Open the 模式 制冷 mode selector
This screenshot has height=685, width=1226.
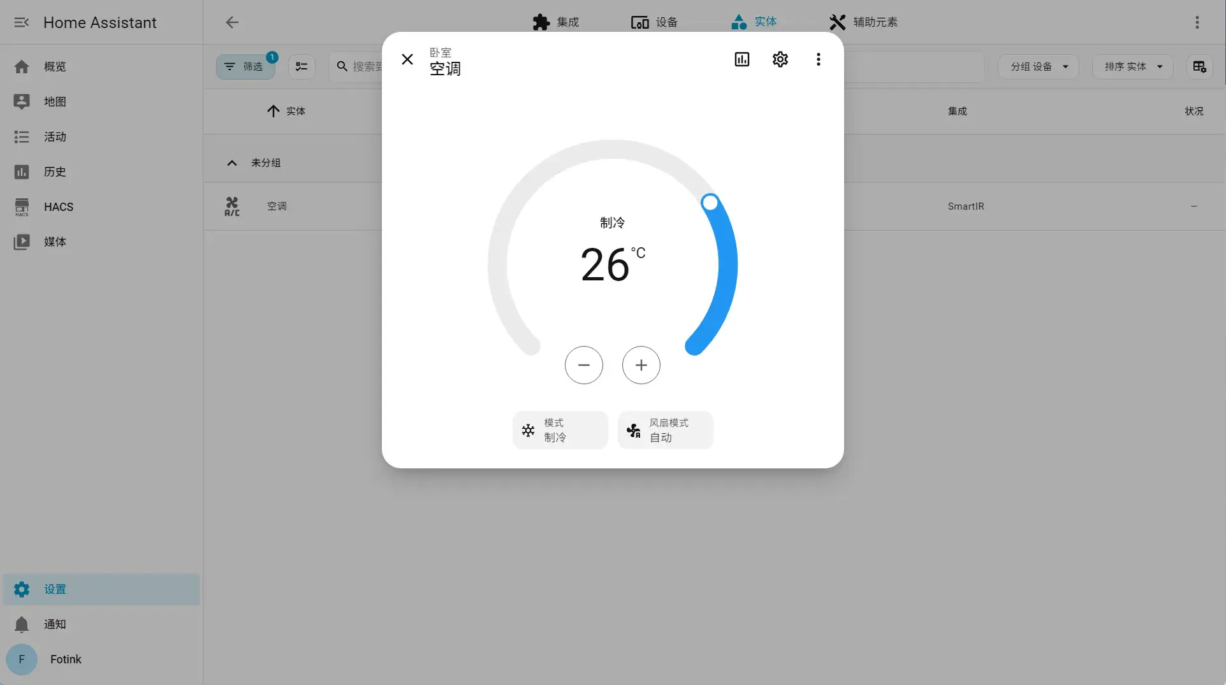tap(560, 430)
